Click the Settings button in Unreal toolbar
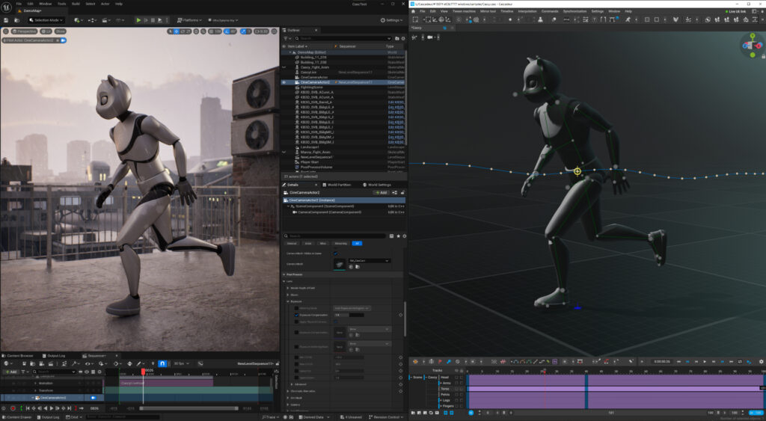This screenshot has height=421, width=766. point(391,20)
